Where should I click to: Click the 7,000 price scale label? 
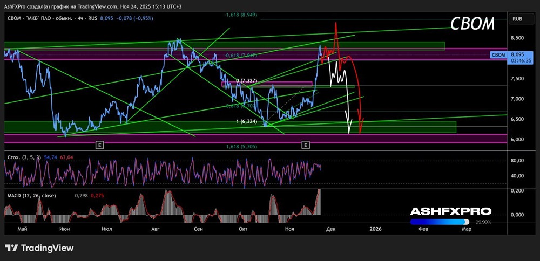click(517, 99)
